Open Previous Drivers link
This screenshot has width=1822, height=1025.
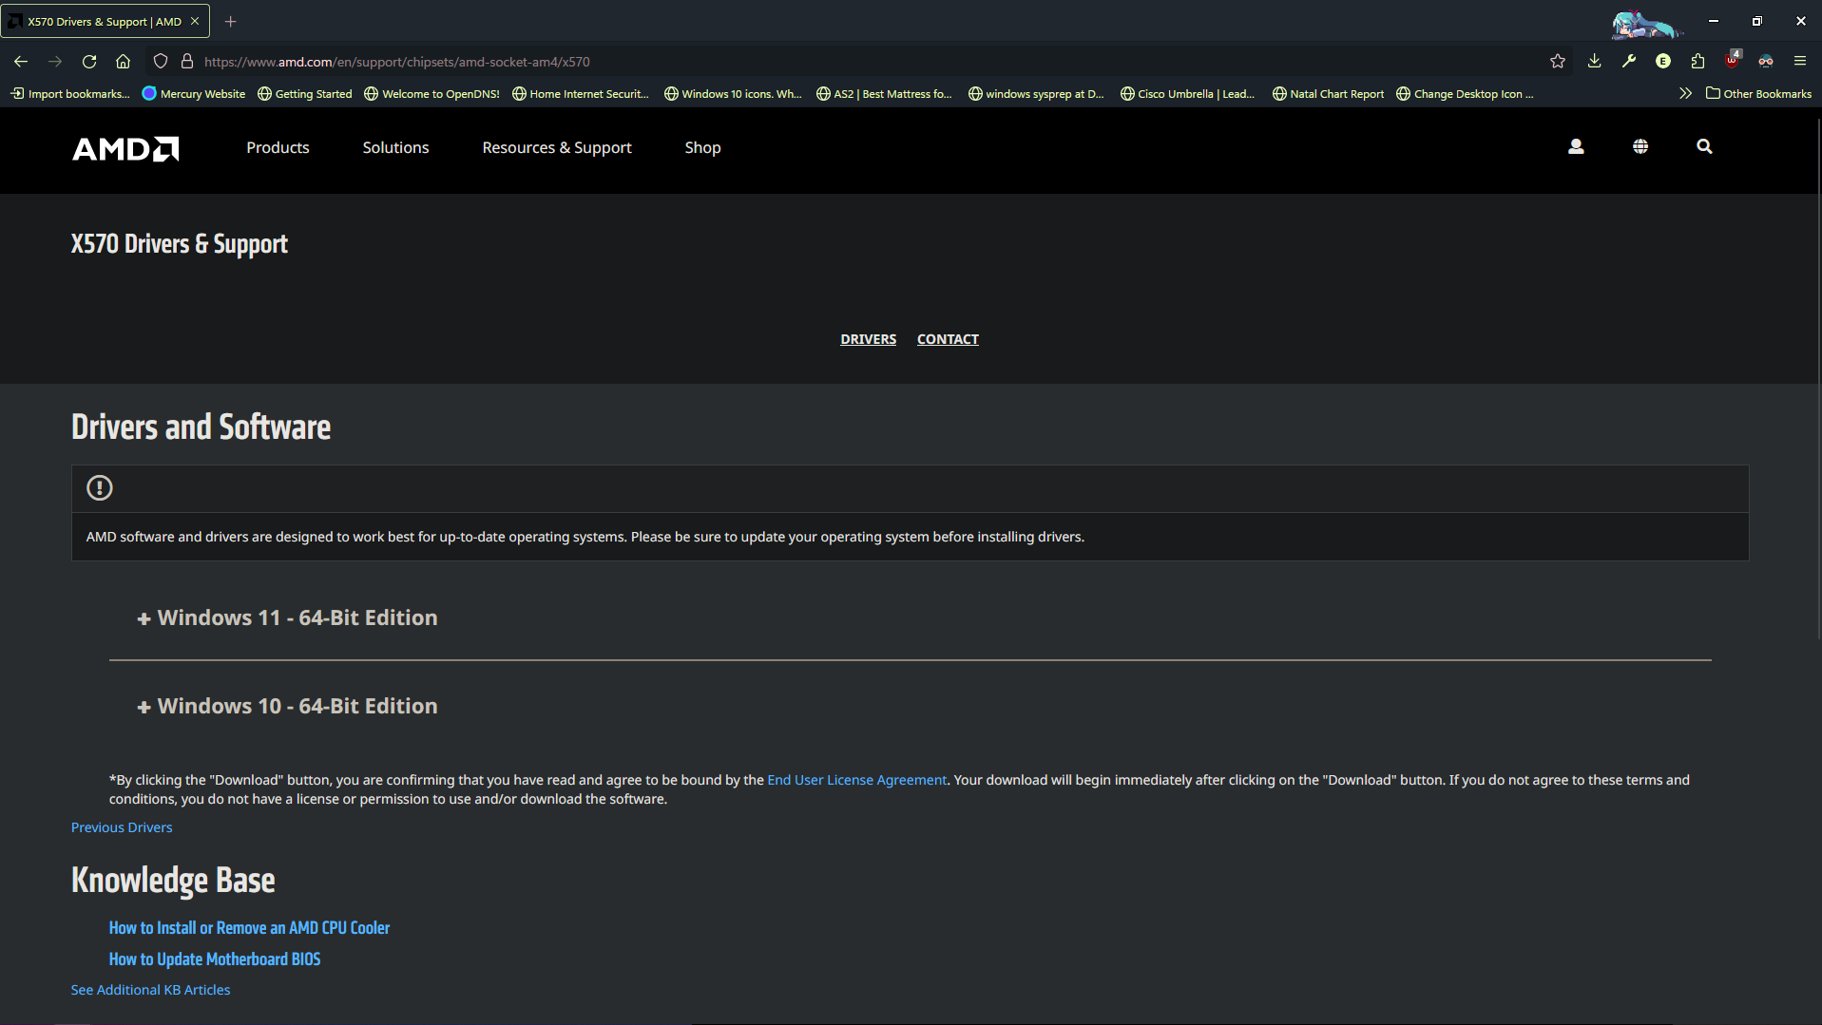click(122, 827)
